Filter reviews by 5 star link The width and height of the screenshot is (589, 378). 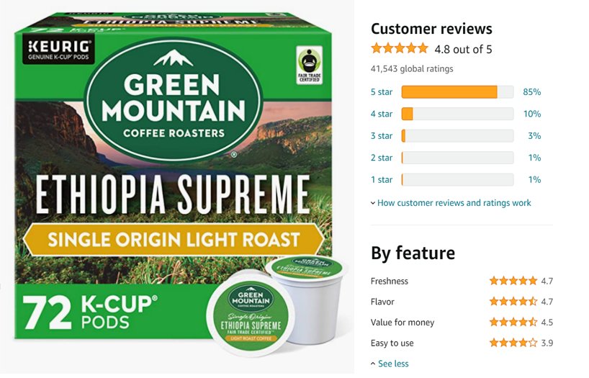(x=382, y=92)
